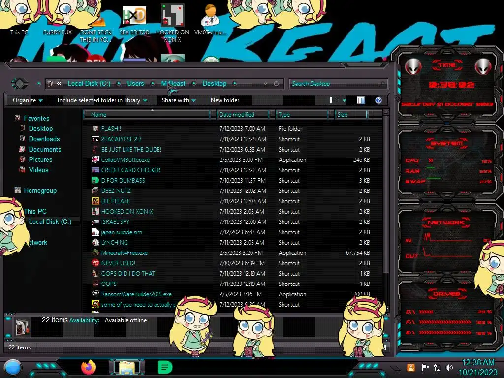Image resolution: width=504 pixels, height=378 pixels.
Task: Click the change view icon
Action: pyautogui.click(x=334, y=100)
